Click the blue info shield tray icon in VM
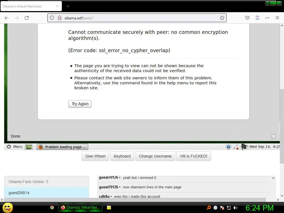The image size is (284, 213). [229, 146]
